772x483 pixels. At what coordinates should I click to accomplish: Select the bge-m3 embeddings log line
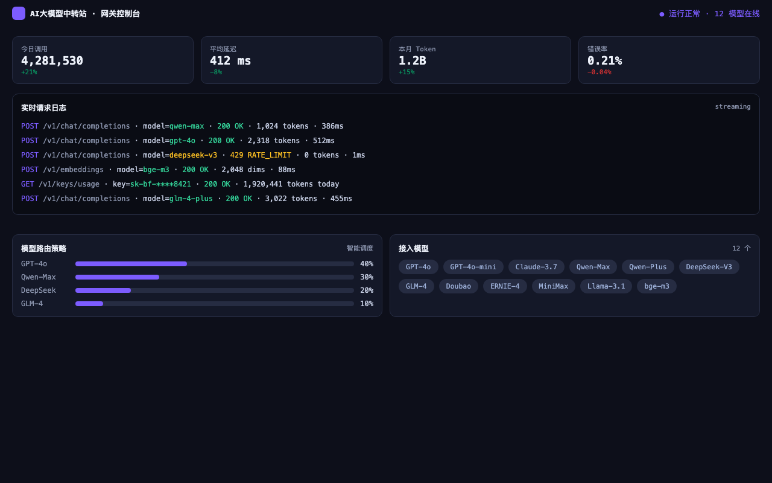[x=159, y=170]
